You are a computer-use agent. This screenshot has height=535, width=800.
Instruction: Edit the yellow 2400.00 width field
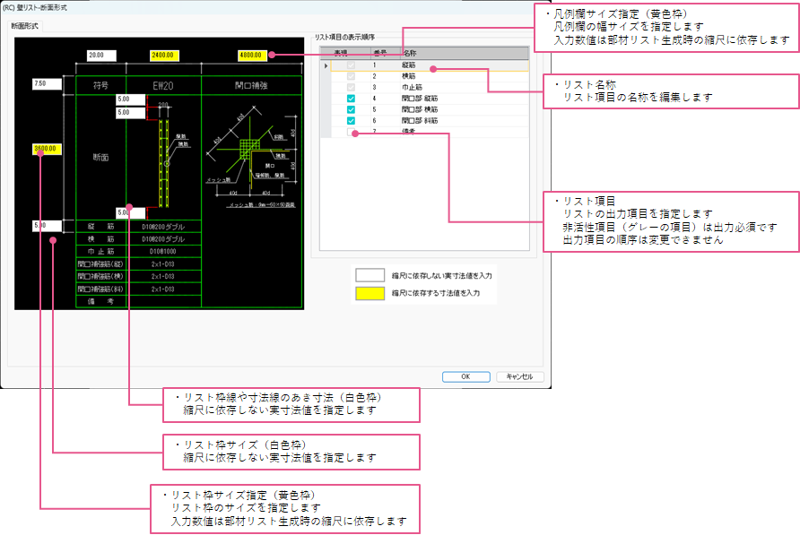tap(164, 55)
